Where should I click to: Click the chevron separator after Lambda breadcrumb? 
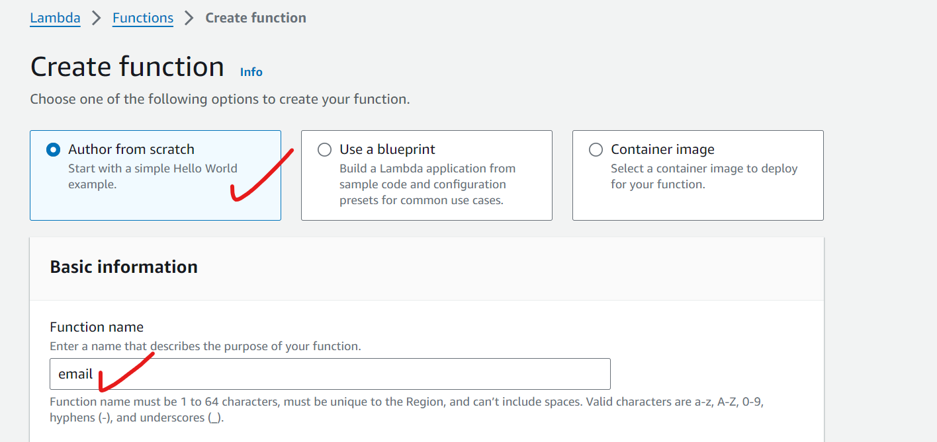(x=97, y=18)
